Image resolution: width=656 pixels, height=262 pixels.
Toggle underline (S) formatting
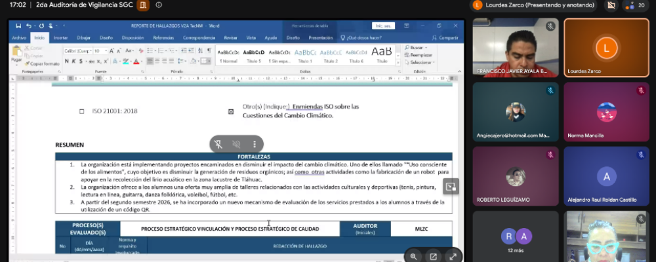[x=81, y=62]
